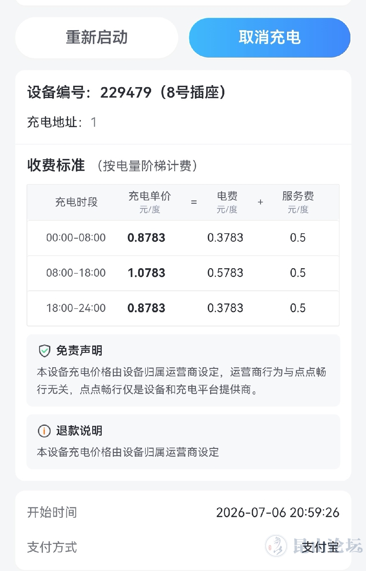Tap the 充电地址 address line
Screen dimensions: 366x571
click(62, 122)
